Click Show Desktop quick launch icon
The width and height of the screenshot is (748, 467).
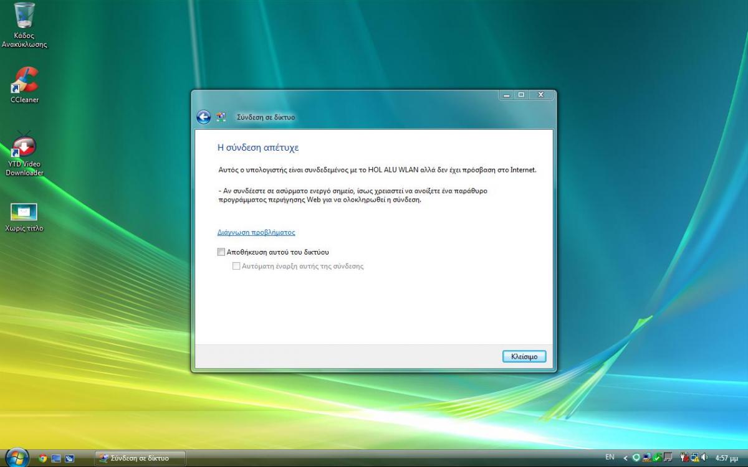[x=56, y=458]
